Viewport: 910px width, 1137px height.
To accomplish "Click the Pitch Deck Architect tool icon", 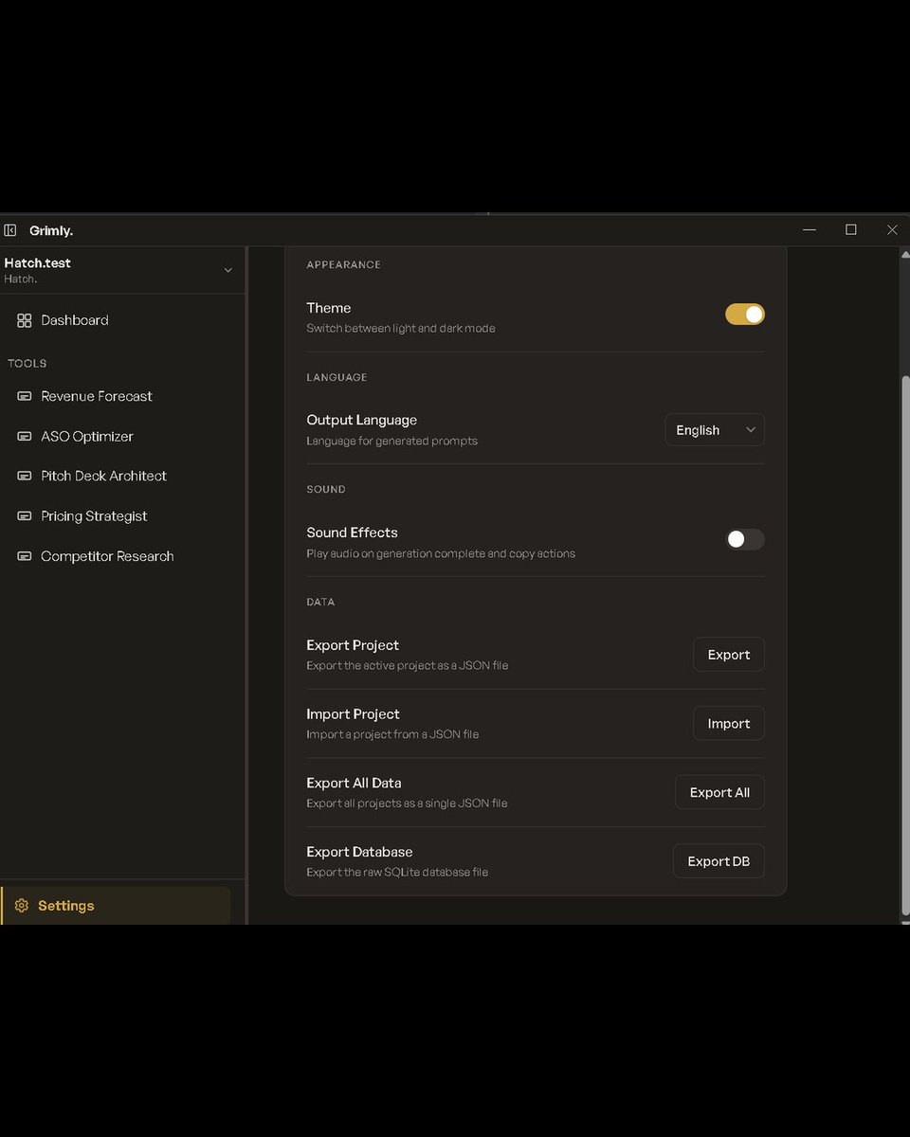I will pyautogui.click(x=25, y=476).
